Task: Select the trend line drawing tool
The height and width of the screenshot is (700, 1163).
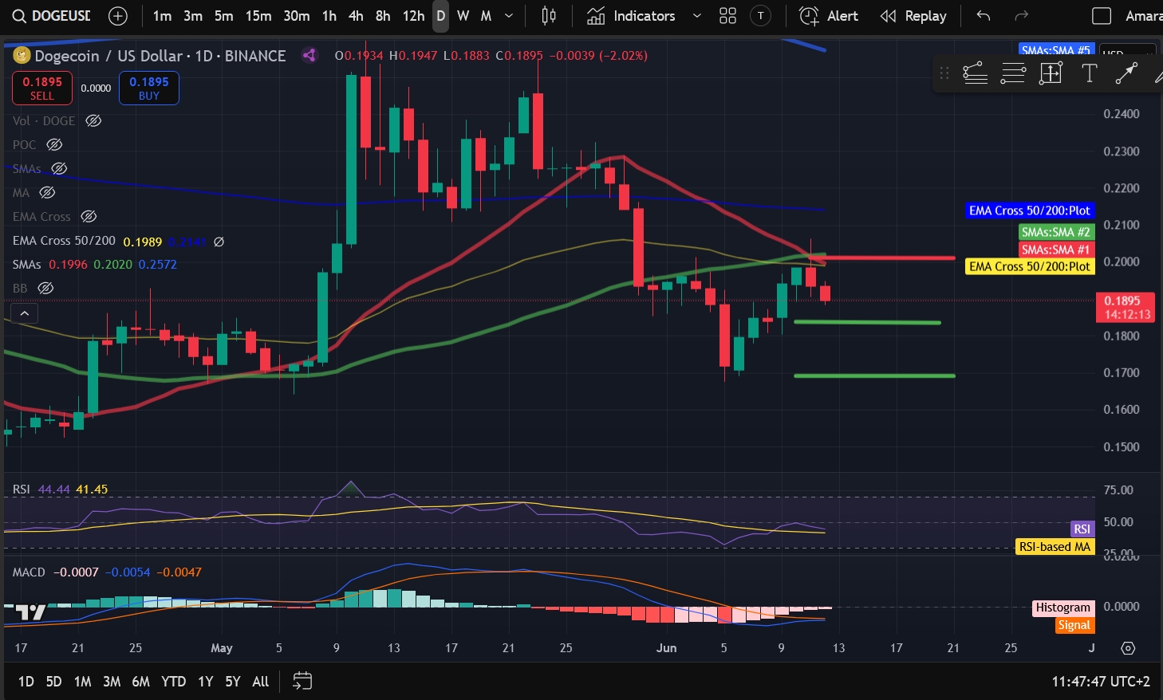Action: [x=1126, y=73]
